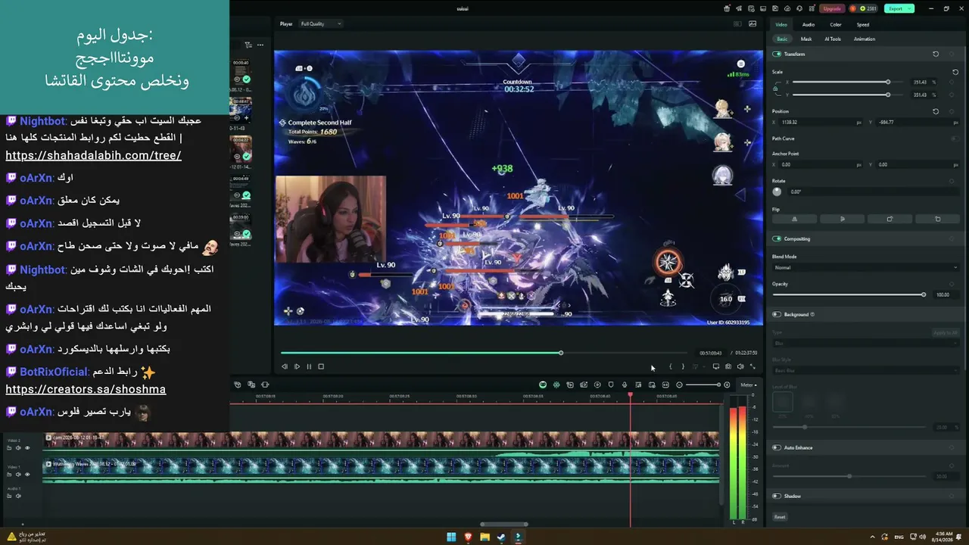This screenshot has height=545, width=969.
Task: Click the rotate counterclockwise flip button
Action: coord(937,219)
